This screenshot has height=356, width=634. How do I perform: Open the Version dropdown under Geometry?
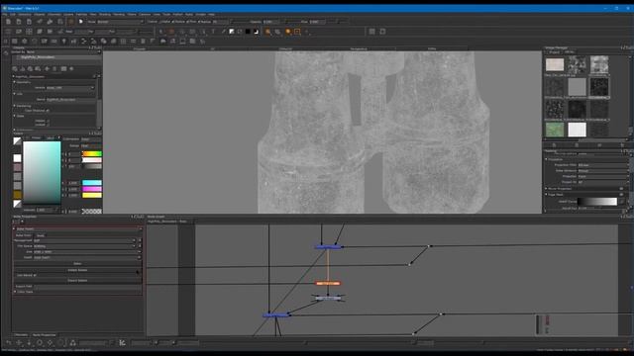(x=70, y=88)
